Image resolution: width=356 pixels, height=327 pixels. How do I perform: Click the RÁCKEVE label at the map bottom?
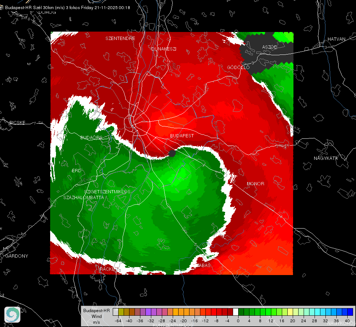[x=109, y=269]
